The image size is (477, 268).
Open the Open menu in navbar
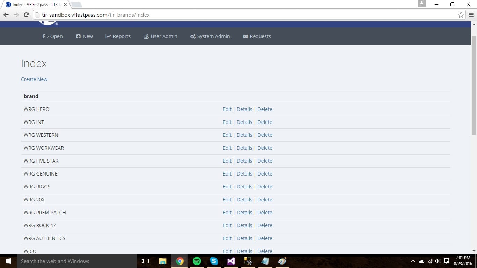tap(53, 36)
